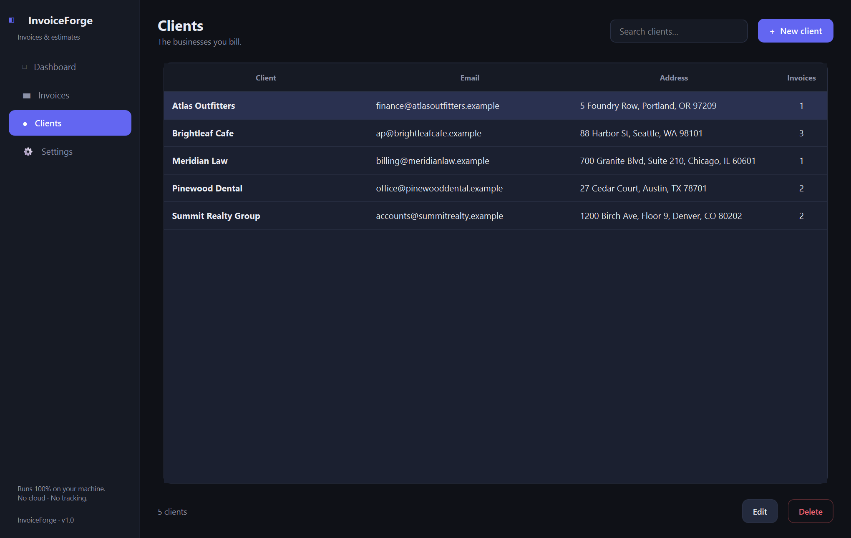Image resolution: width=851 pixels, height=538 pixels.
Task: Click office@pinewooddental.example email
Action: coord(439,189)
